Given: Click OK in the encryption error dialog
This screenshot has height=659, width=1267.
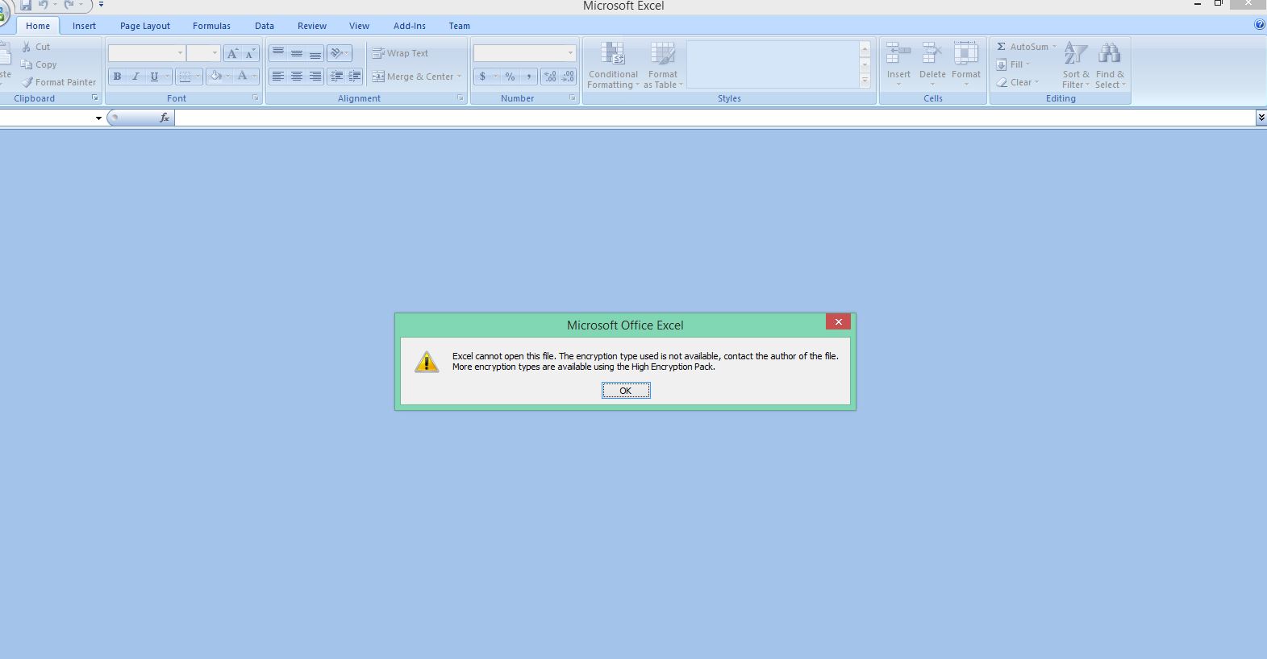Looking at the screenshot, I should [x=626, y=391].
